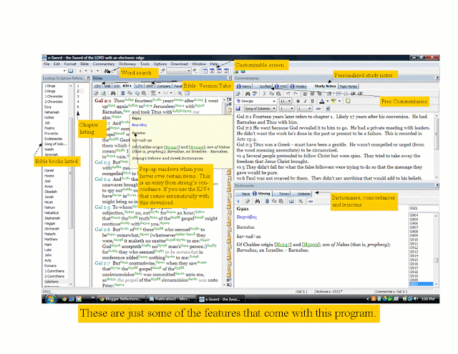Screen dimensions: 458x354
Task: Open the grey combo box in main toolbar
Action: pyautogui.click(x=179, y=71)
